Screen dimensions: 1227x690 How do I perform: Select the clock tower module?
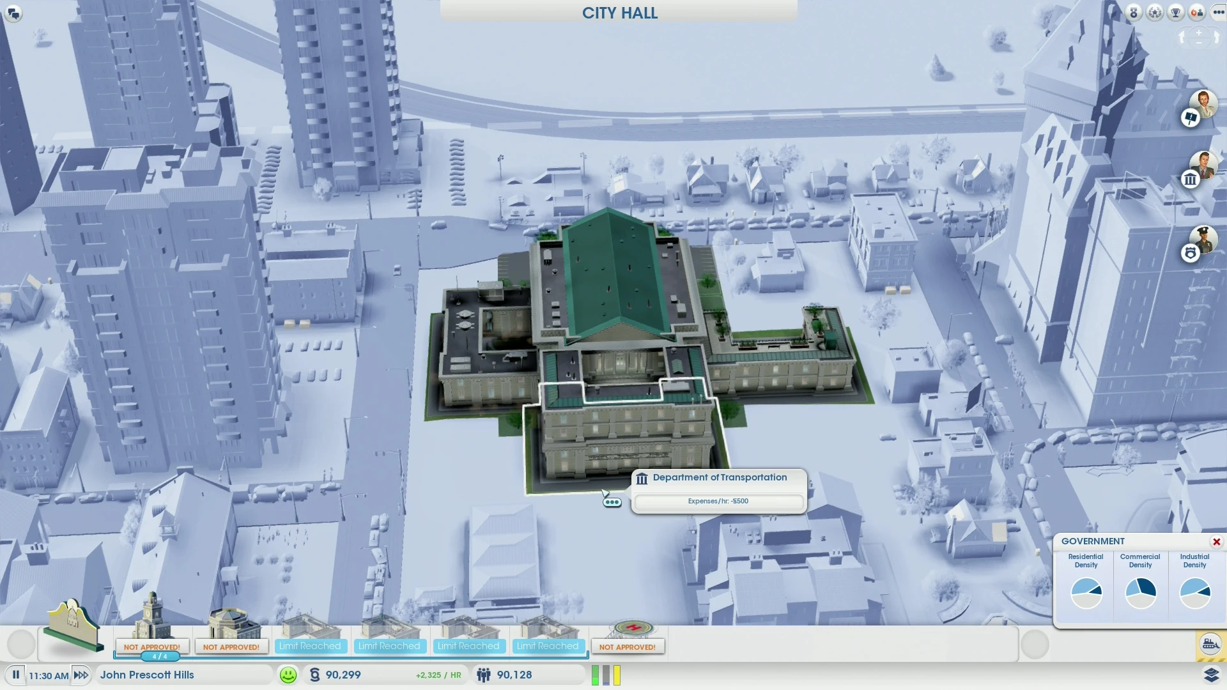(151, 615)
